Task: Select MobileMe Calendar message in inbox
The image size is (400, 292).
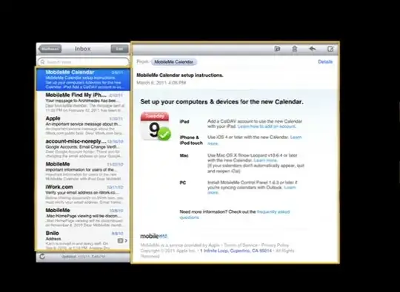Action: [x=83, y=79]
